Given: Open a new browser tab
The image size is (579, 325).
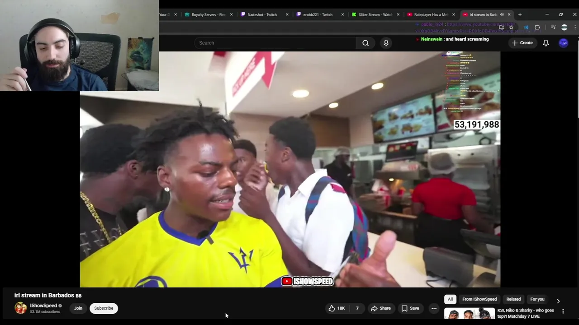Looking at the screenshot, I should [520, 14].
